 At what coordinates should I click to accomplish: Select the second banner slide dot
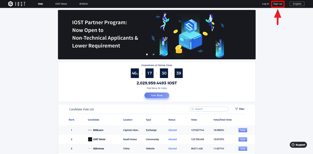pyautogui.click(x=153, y=54)
